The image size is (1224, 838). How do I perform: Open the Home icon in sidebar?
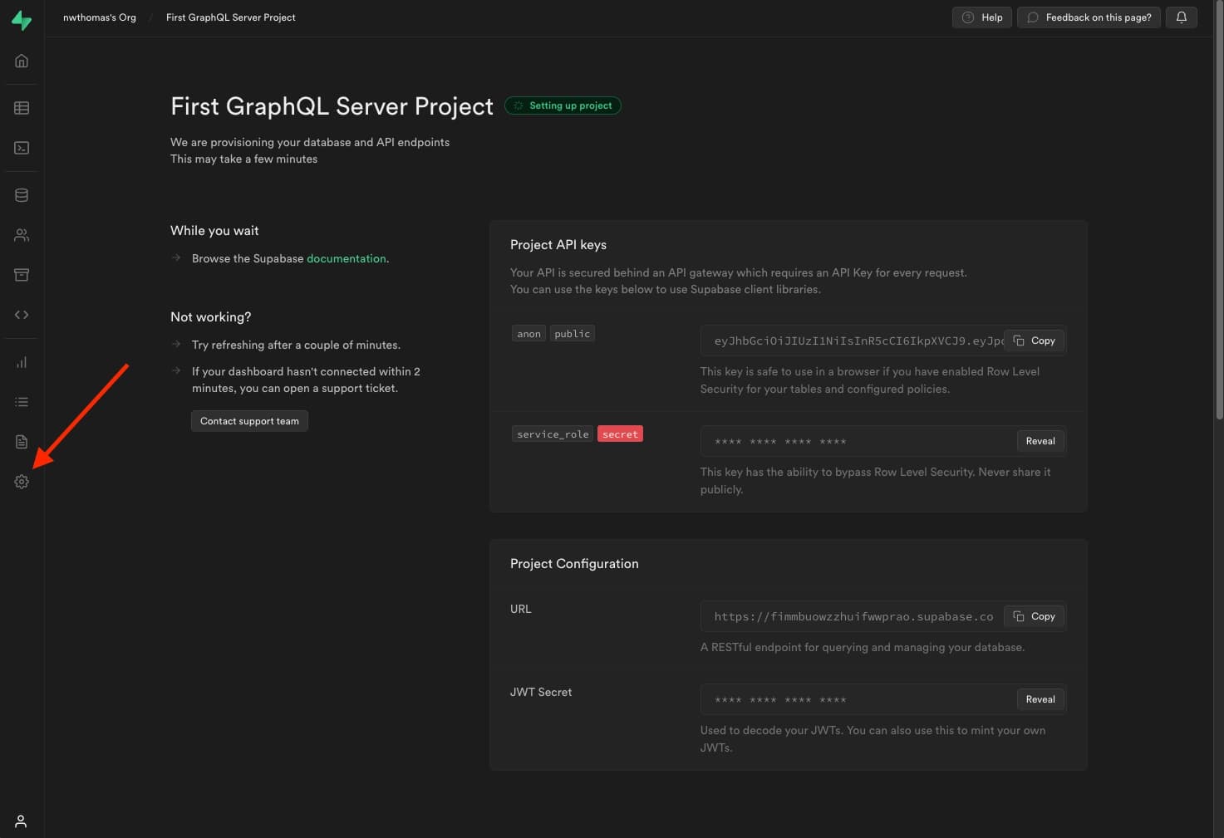tap(22, 61)
